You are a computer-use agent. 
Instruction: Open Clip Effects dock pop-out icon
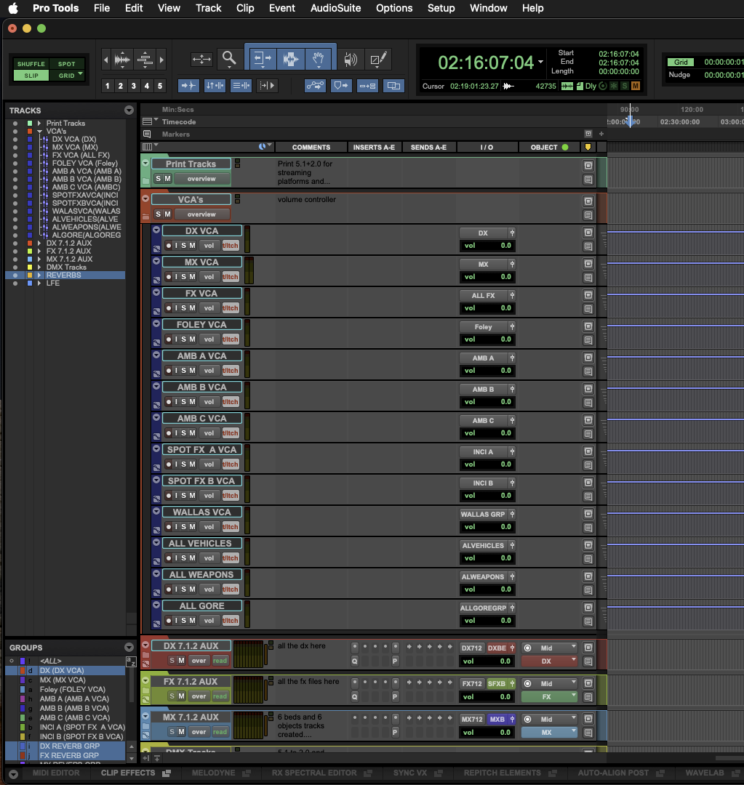167,773
